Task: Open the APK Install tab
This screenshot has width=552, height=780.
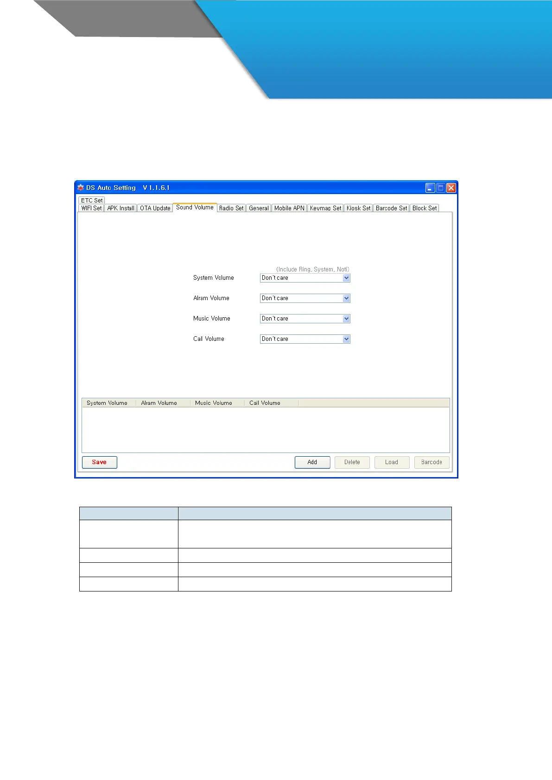Action: [121, 208]
